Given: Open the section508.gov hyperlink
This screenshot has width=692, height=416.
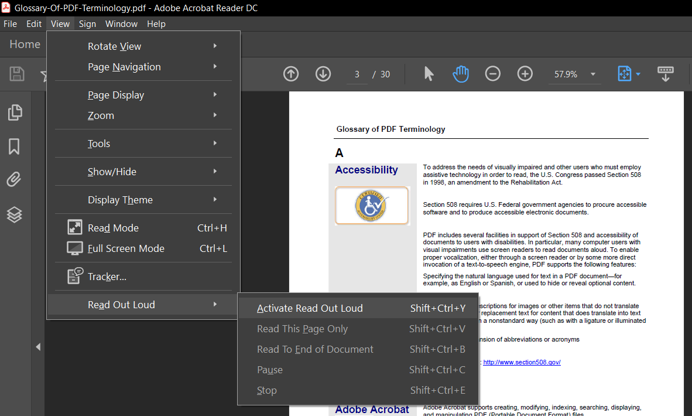Looking at the screenshot, I should 522,362.
